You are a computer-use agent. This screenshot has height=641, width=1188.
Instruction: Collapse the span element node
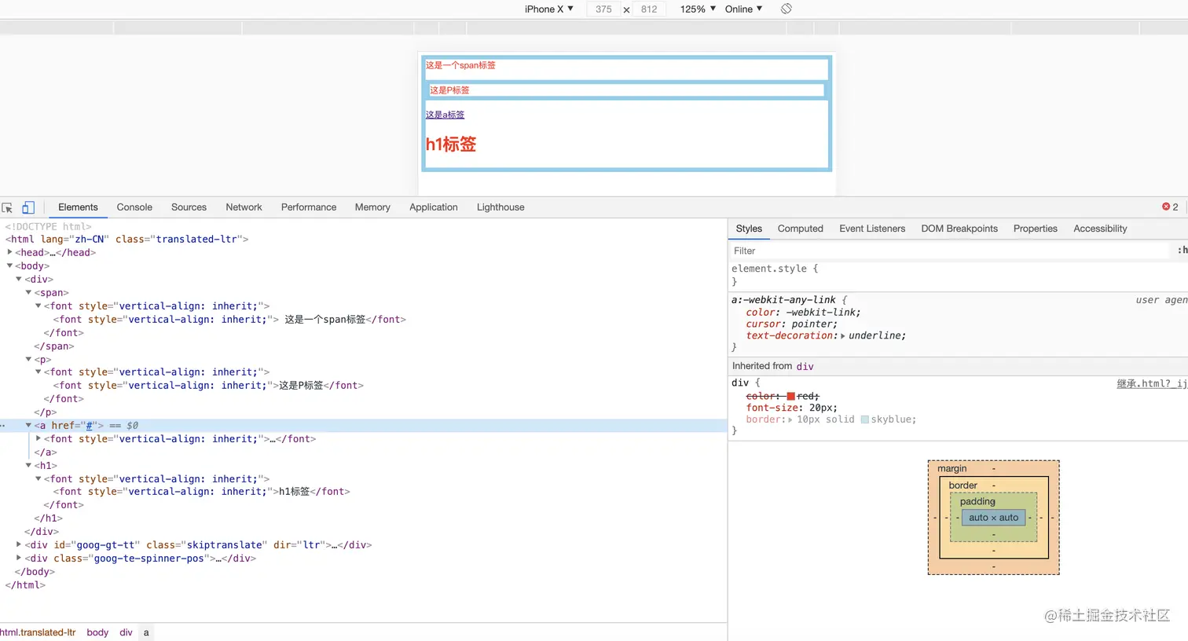(28, 292)
